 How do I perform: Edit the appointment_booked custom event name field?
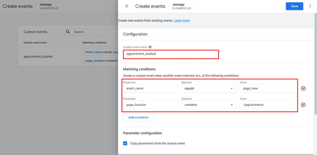(171, 54)
